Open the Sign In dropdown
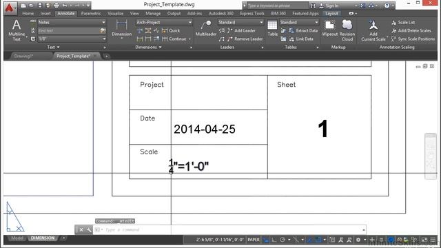Screen dimensions: 441x248 [356, 6]
